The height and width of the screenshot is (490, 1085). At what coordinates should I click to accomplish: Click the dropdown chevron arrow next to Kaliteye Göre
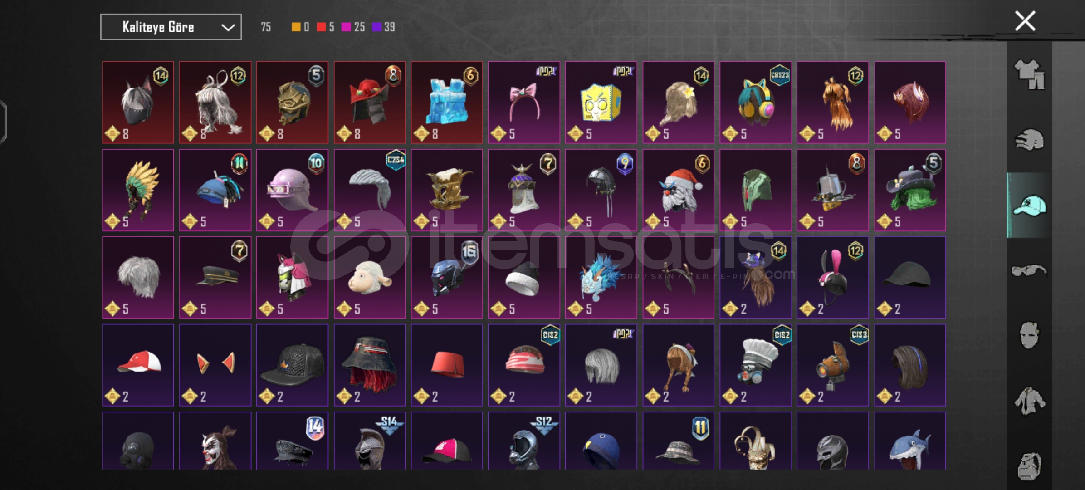(228, 28)
